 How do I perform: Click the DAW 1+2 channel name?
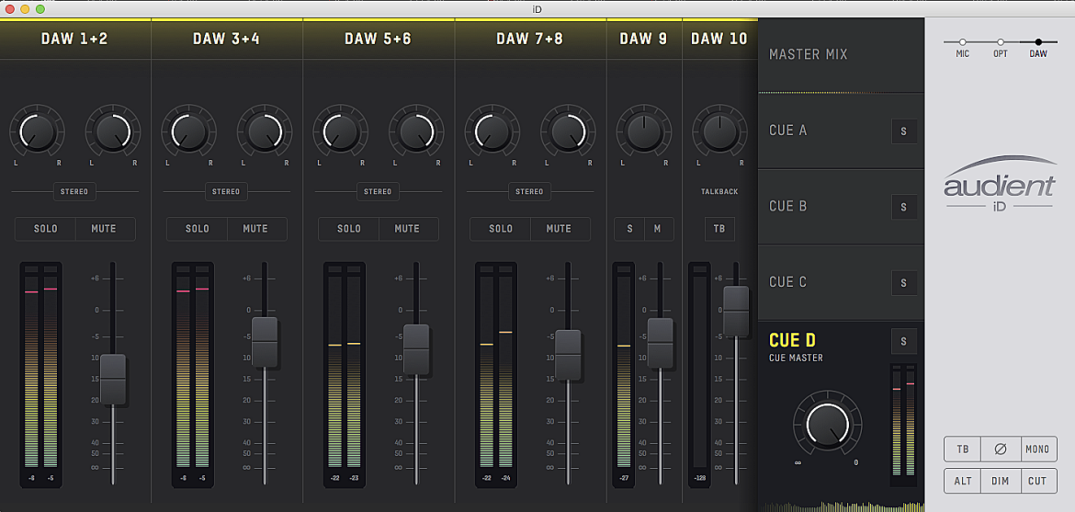point(74,40)
